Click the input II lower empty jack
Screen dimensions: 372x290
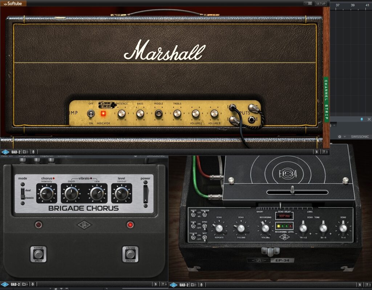[x=252, y=120]
